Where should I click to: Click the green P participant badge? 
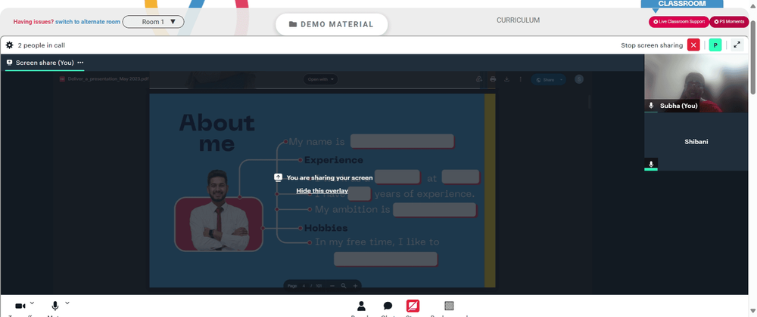point(715,45)
